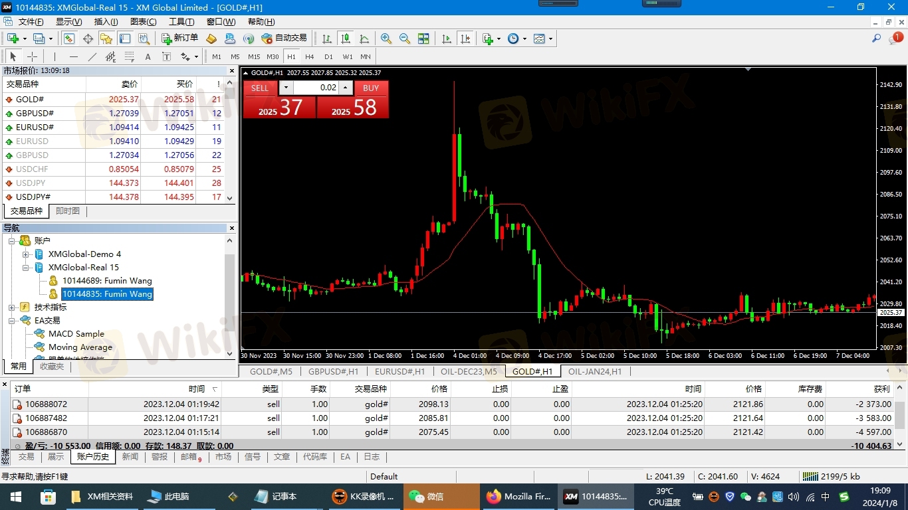Select the Fibonacci Retracement tool
908x510 pixels.
129,56
